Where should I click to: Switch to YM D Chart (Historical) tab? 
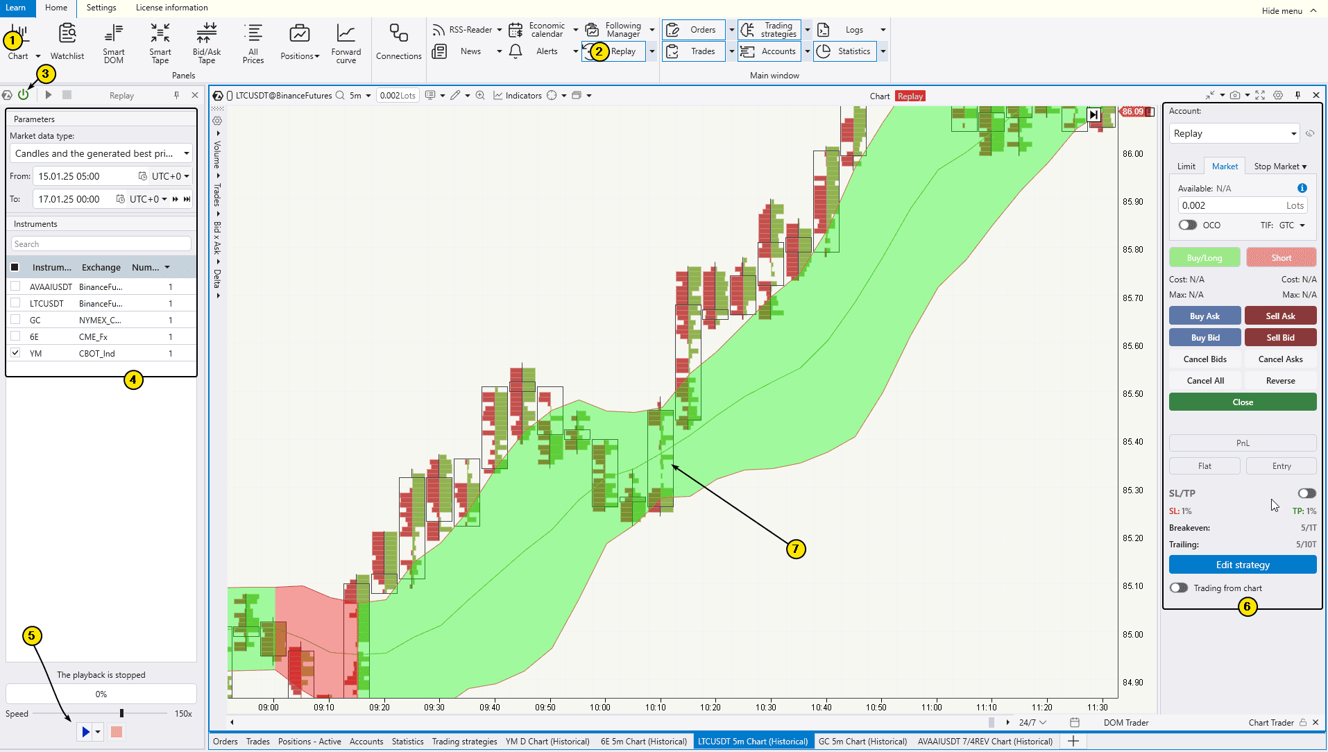(547, 741)
